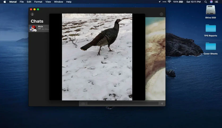The height and width of the screenshot is (128, 222).
Task: Click the battery status indicator
Action: [x=178, y=2]
